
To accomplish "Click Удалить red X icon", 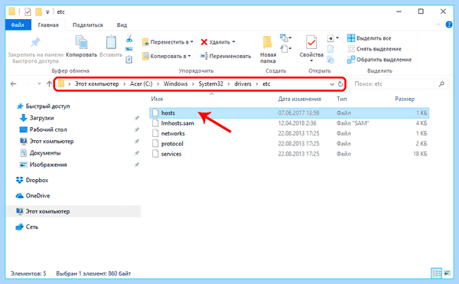I will point(204,42).
